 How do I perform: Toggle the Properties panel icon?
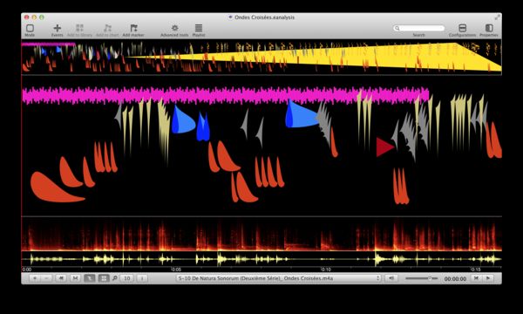coord(489,28)
